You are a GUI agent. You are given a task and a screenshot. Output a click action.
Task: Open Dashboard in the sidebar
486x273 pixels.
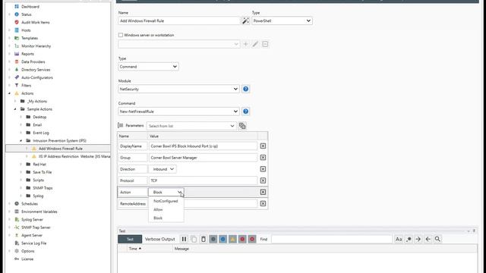[30, 7]
